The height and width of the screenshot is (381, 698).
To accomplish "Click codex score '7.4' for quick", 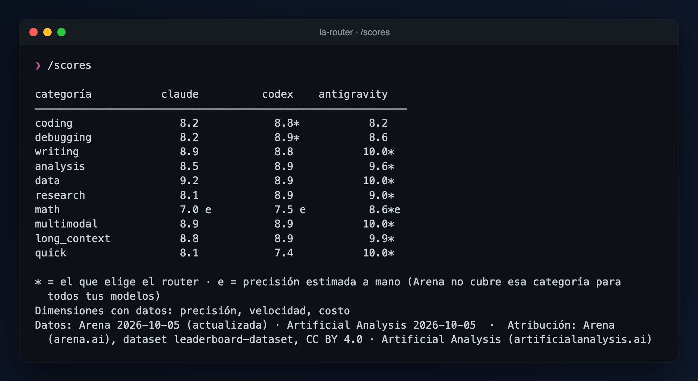I will [284, 253].
